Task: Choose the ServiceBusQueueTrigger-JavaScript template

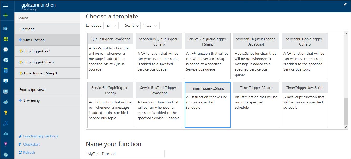Action: click(256, 56)
